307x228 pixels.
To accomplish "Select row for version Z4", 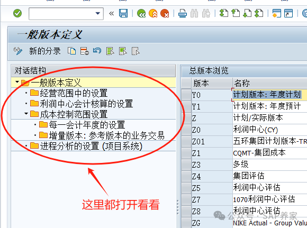I will (186, 176).
